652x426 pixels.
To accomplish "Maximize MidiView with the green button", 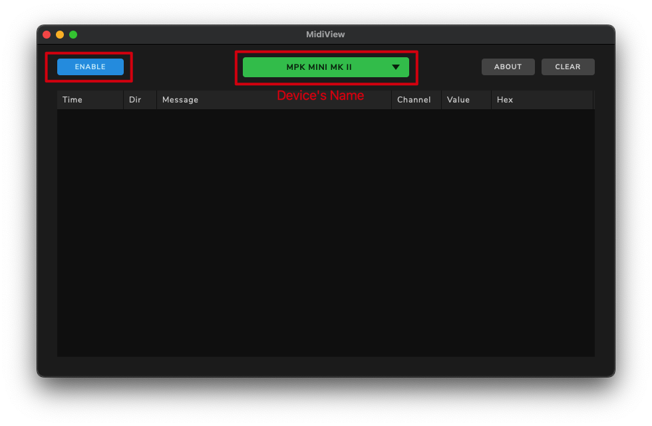I will click(73, 35).
